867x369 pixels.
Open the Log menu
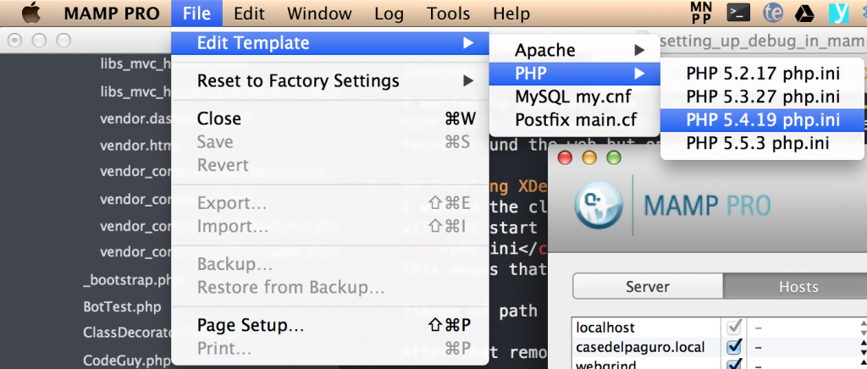pos(389,14)
